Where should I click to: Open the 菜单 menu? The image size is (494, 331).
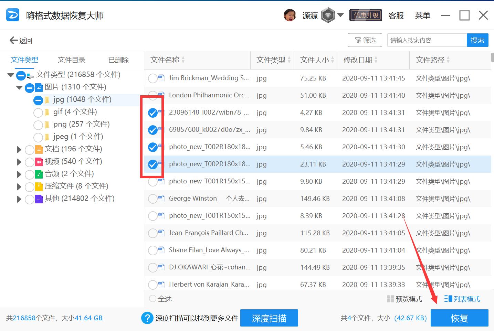click(422, 15)
